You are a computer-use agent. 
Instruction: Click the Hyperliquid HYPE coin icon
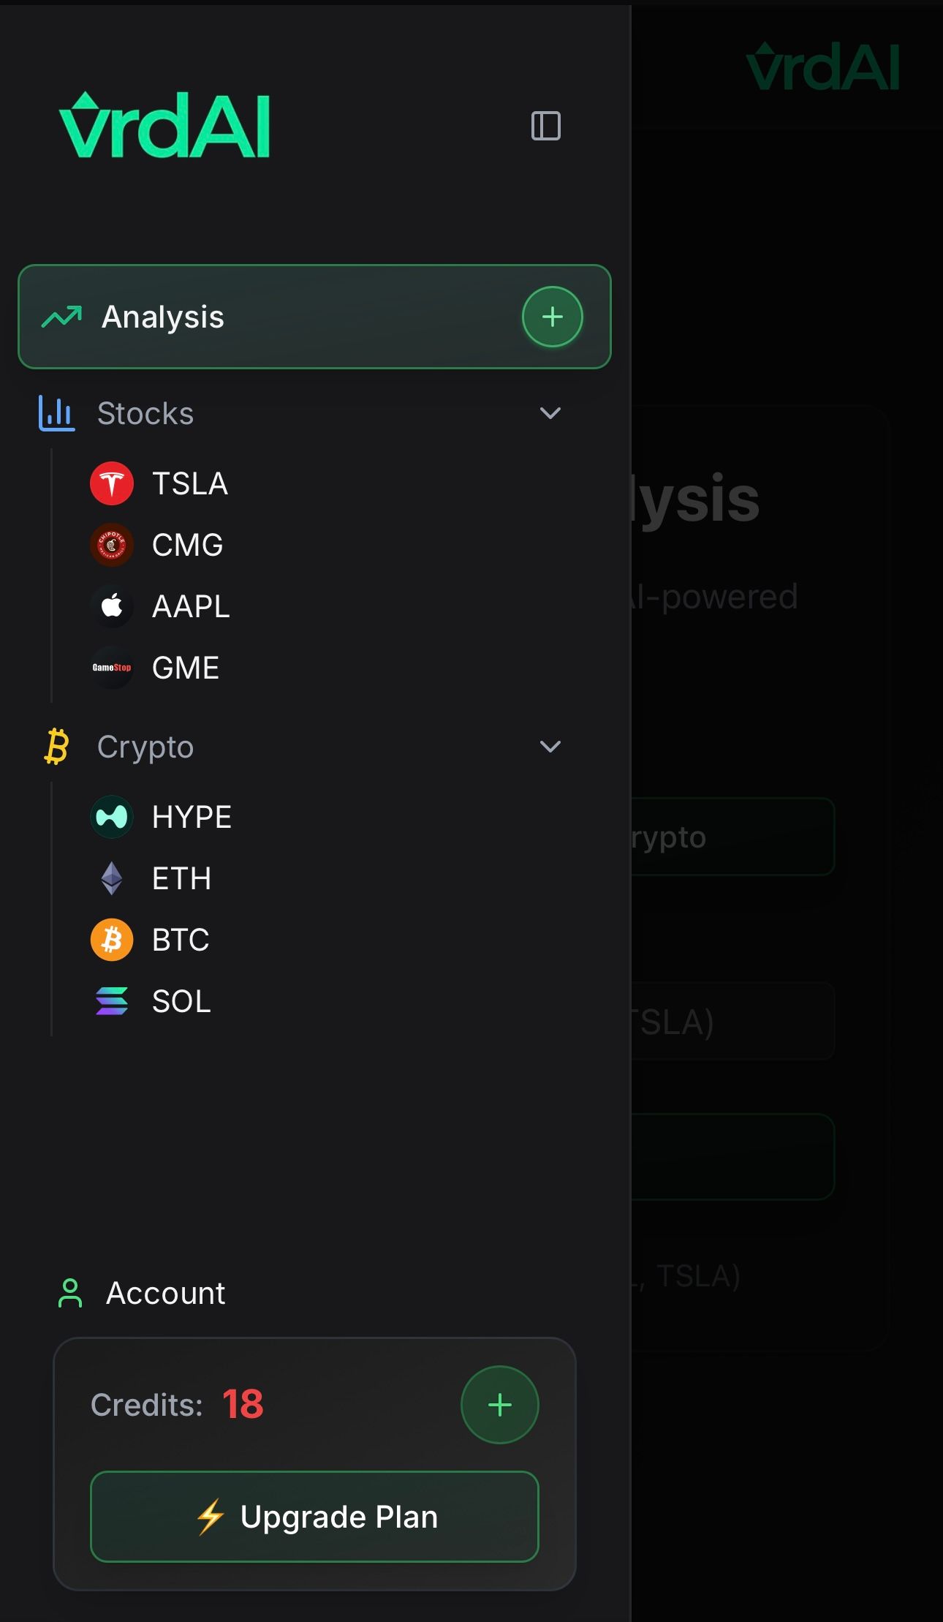pyautogui.click(x=112, y=817)
